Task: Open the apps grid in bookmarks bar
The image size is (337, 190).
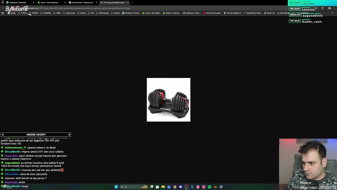Action: pos(3,13)
